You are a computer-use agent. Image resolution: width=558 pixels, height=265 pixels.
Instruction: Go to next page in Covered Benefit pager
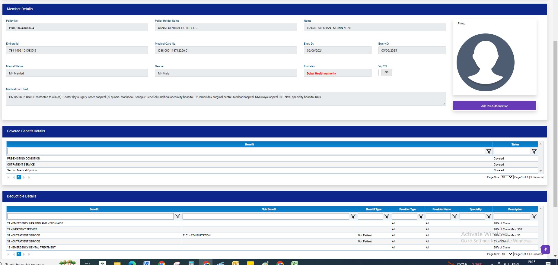[x=24, y=177]
